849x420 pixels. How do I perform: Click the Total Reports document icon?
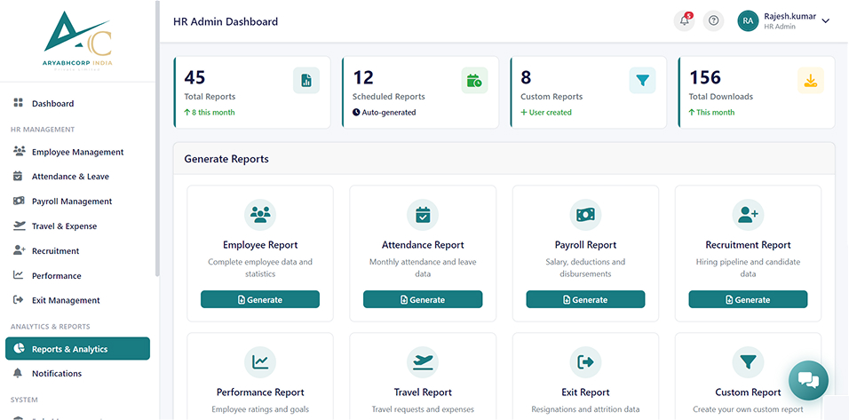click(306, 81)
